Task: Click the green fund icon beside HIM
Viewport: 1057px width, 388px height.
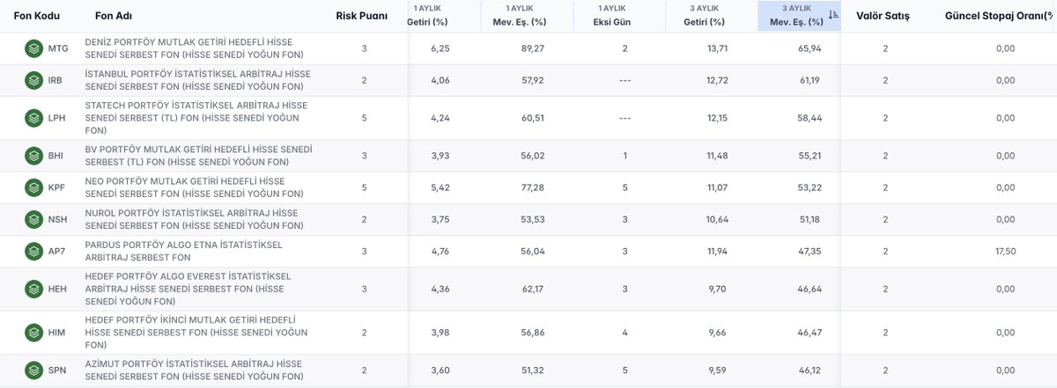Action: pos(34,331)
